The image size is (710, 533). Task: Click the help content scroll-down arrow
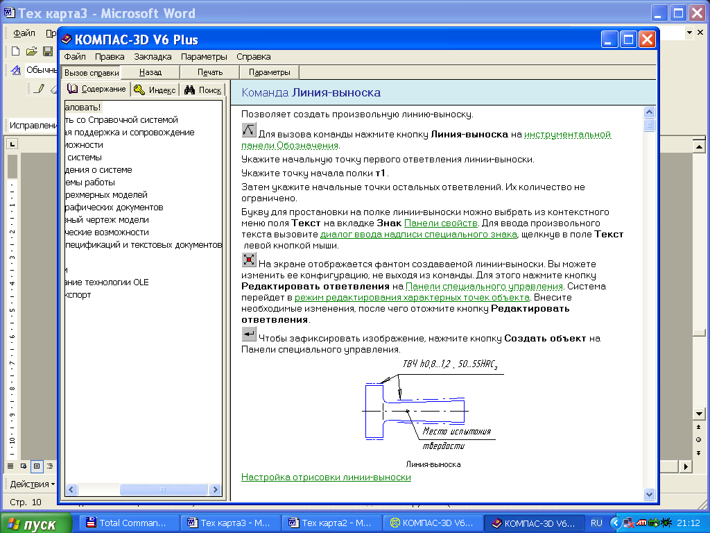(x=649, y=494)
